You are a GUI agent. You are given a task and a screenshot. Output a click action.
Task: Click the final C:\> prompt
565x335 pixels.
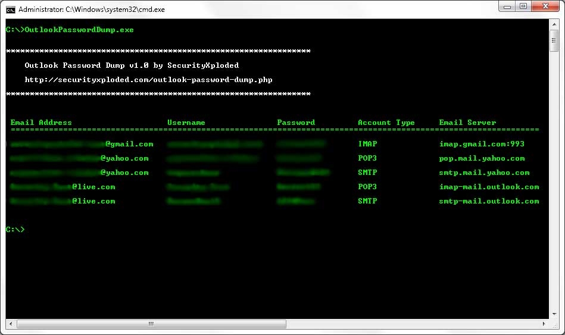[x=15, y=230]
